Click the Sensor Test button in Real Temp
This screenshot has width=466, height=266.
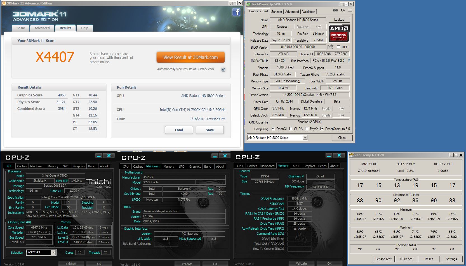point(383,259)
